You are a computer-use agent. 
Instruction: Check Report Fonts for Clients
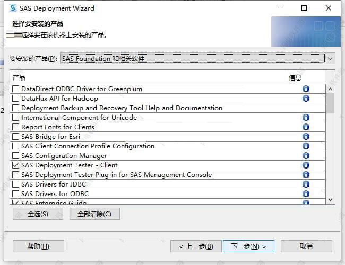(15, 127)
